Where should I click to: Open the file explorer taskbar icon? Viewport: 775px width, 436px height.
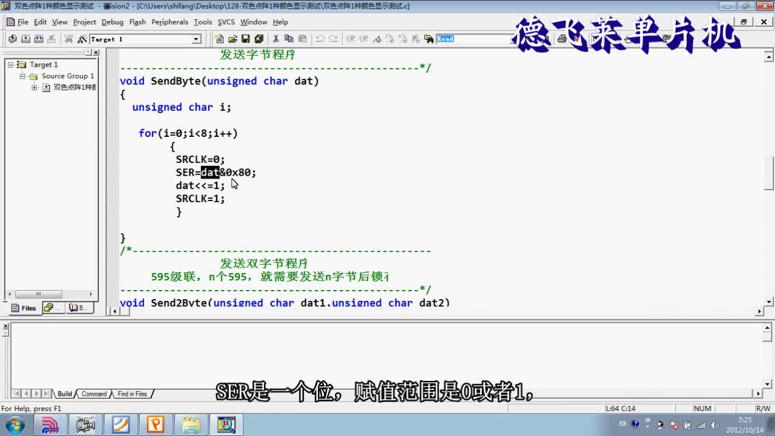click(191, 424)
